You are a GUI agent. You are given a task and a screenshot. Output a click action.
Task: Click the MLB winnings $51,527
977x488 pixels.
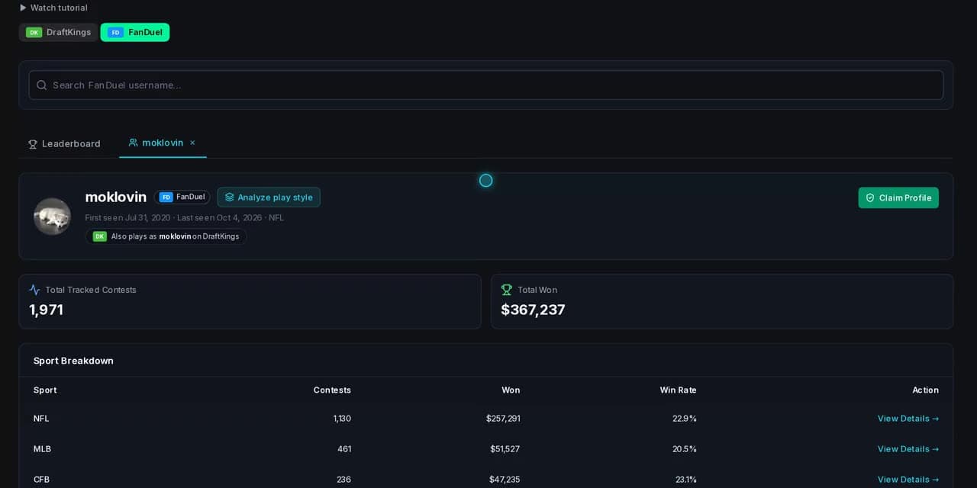[505, 449]
